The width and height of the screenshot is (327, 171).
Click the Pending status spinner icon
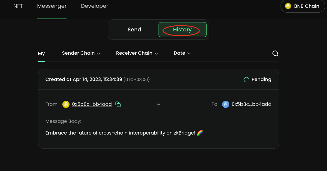(246, 80)
